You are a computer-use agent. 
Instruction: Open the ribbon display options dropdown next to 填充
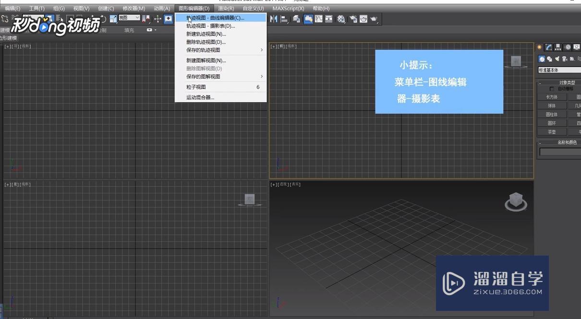pyautogui.click(x=151, y=30)
